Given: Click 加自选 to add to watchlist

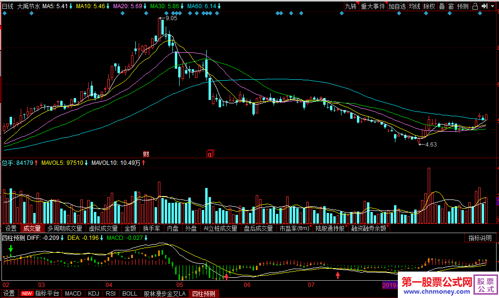Looking at the screenshot, I should pos(397,6).
